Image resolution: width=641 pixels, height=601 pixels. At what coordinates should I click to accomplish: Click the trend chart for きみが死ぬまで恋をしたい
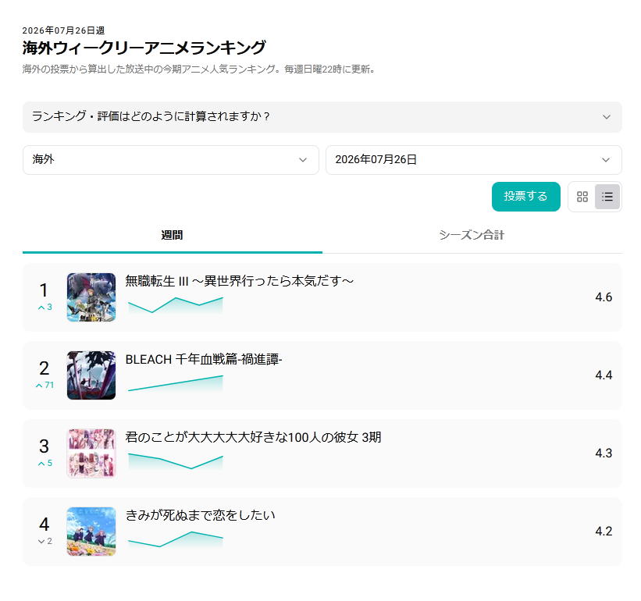[176, 539]
